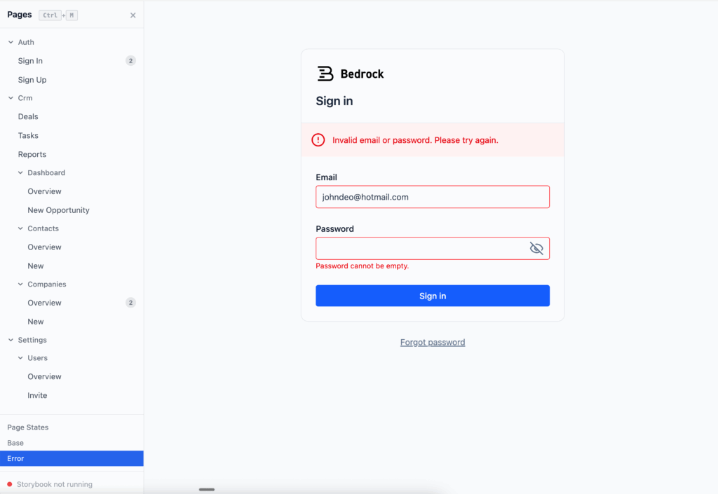The width and height of the screenshot is (718, 494).
Task: Collapse the Contacts group
Action: (20, 228)
